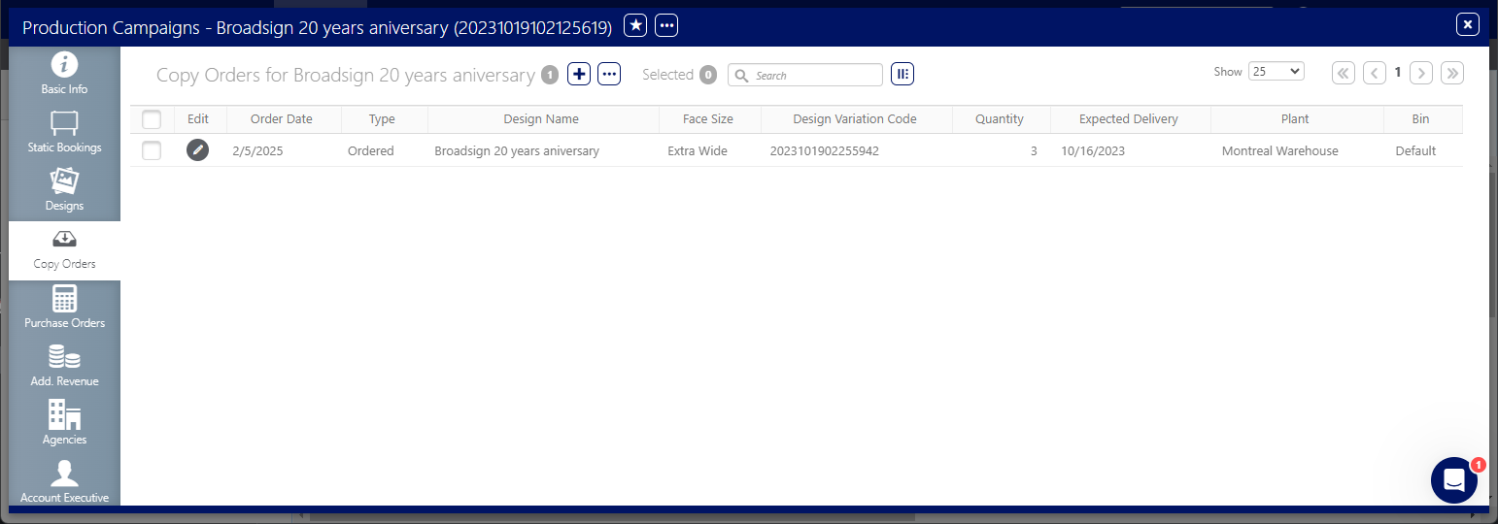The width and height of the screenshot is (1498, 524).
Task: Open the title bar more options menu
Action: pos(666,26)
